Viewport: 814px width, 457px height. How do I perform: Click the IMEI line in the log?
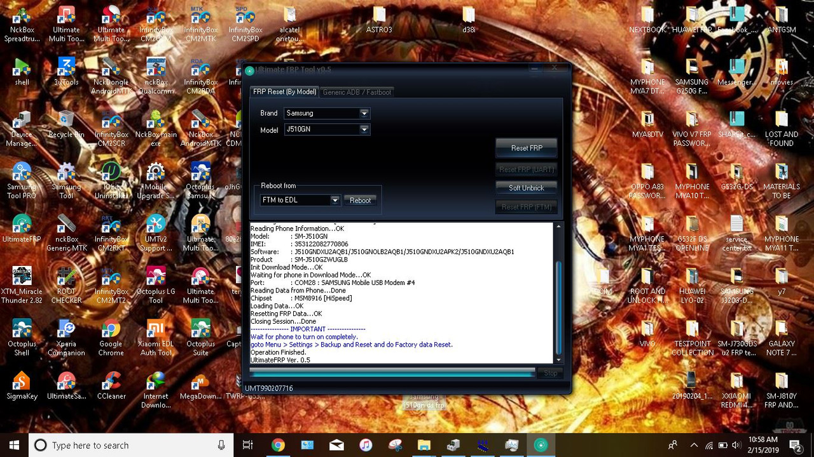300,244
